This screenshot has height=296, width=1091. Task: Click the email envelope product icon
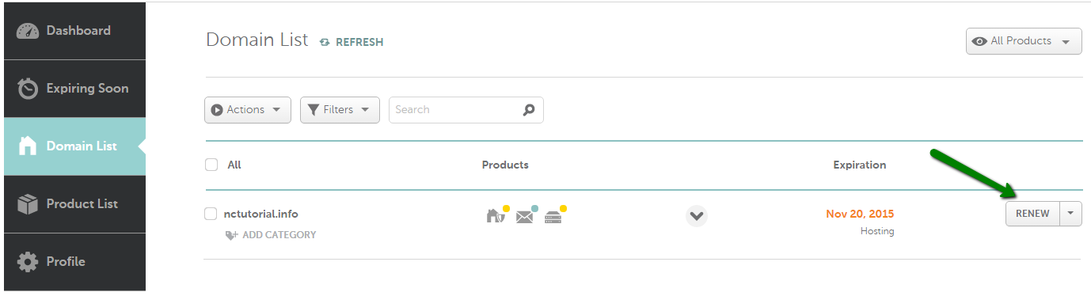tap(526, 215)
